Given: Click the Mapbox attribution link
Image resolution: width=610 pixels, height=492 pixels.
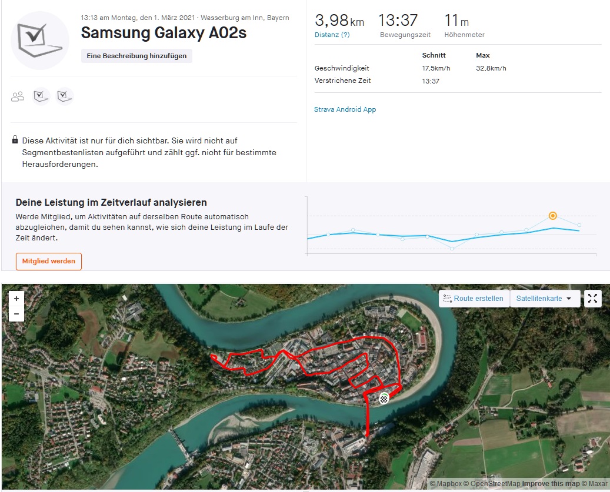Looking at the screenshot, I should point(446,484).
